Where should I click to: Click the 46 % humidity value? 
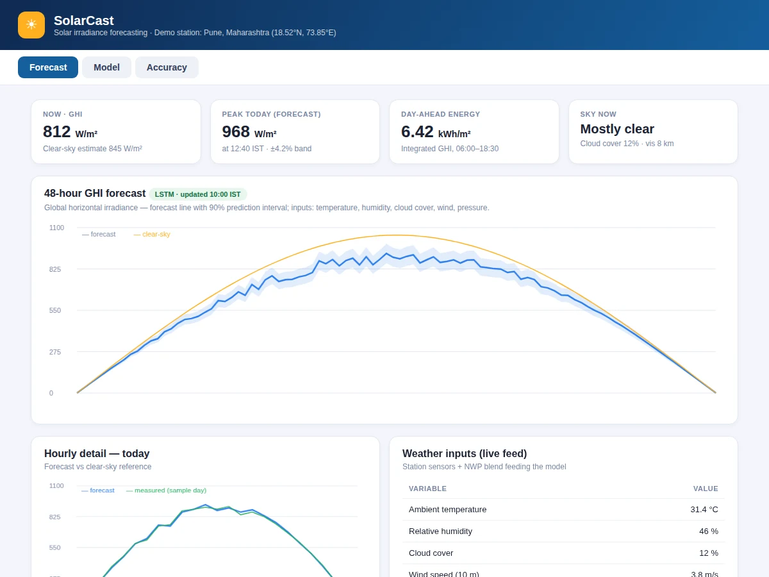[709, 531]
